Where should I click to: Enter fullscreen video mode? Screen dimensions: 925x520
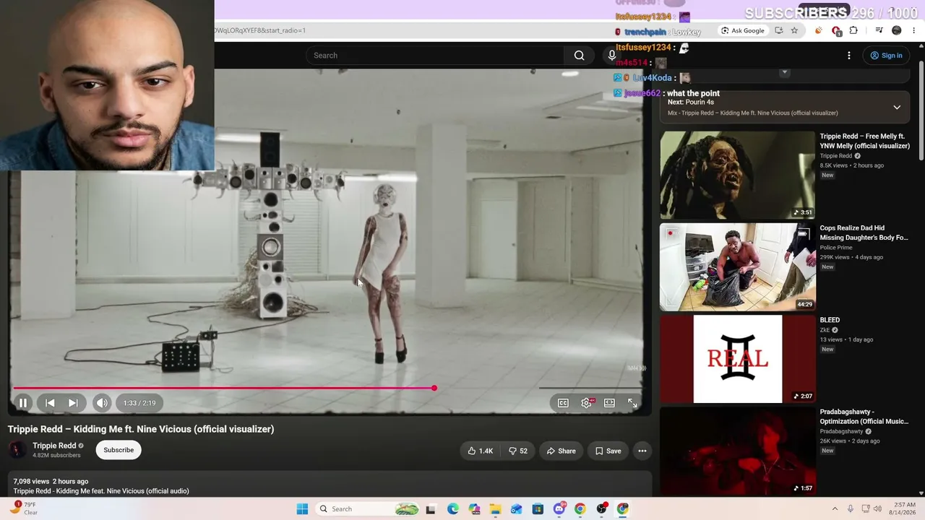632,403
